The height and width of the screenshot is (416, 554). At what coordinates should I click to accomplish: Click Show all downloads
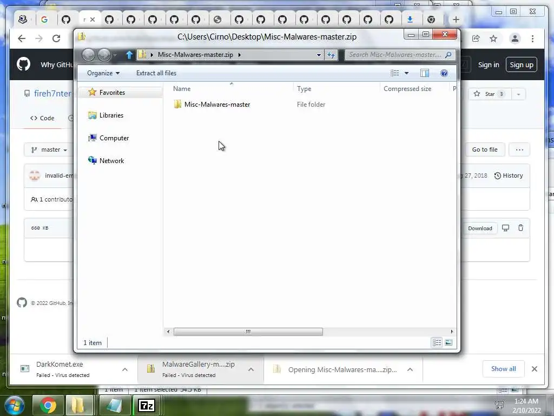point(503,369)
